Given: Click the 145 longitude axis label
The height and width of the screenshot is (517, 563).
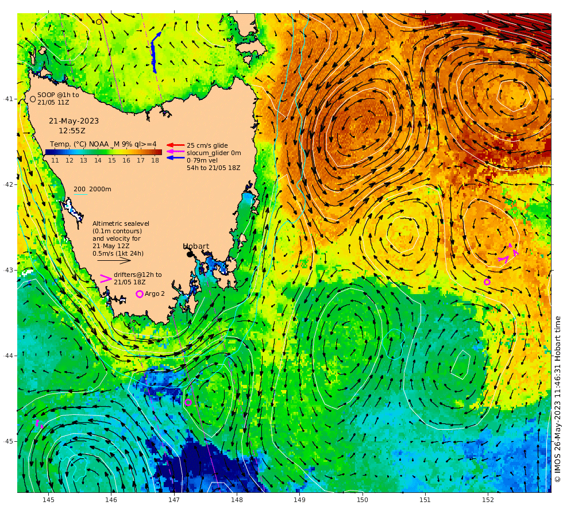Looking at the screenshot, I should click(48, 500).
